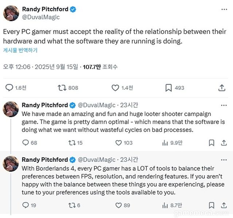233x218 pixels.
Task: Open more options on the 'pretty damn optimal' reply
Action: tap(224, 105)
